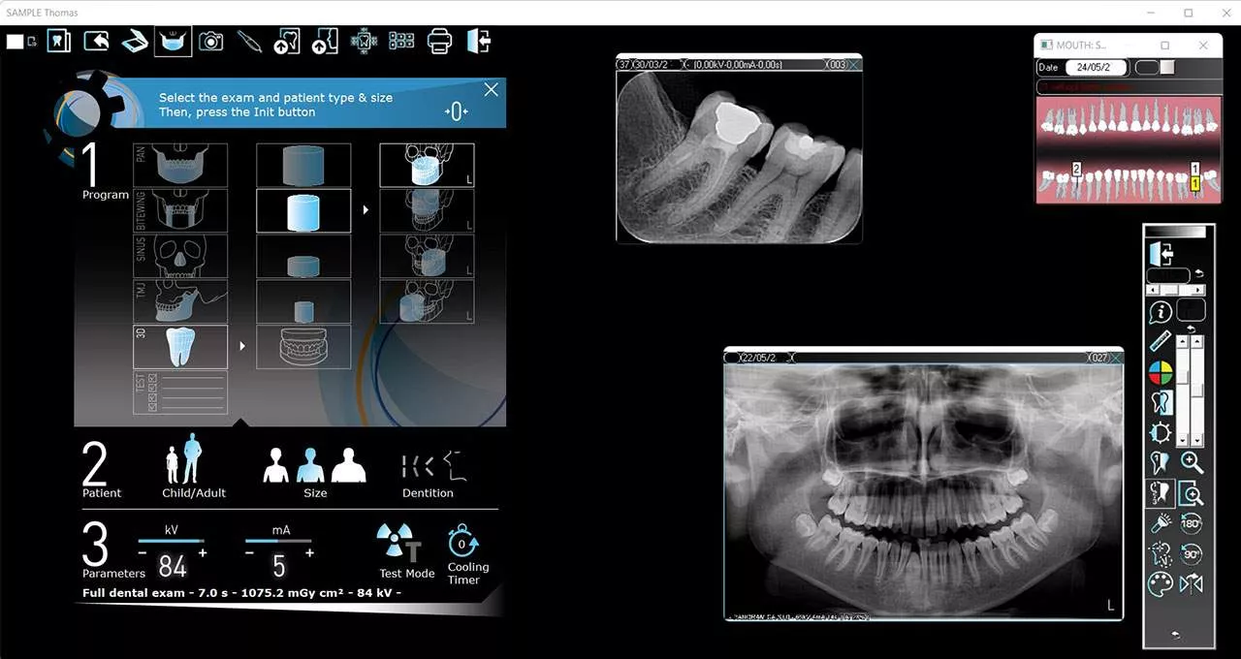This screenshot has width=1241, height=659.
Task: Click the rotate 180° icon
Action: [1192, 524]
